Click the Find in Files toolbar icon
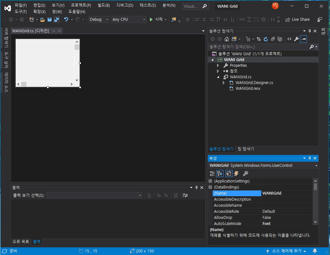 pos(174,19)
